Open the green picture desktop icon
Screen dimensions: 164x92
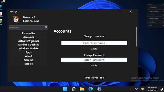(x=1, y=21)
